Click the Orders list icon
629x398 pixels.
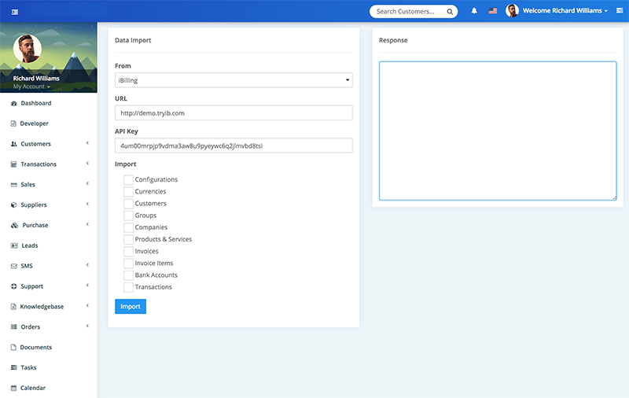pos(14,327)
